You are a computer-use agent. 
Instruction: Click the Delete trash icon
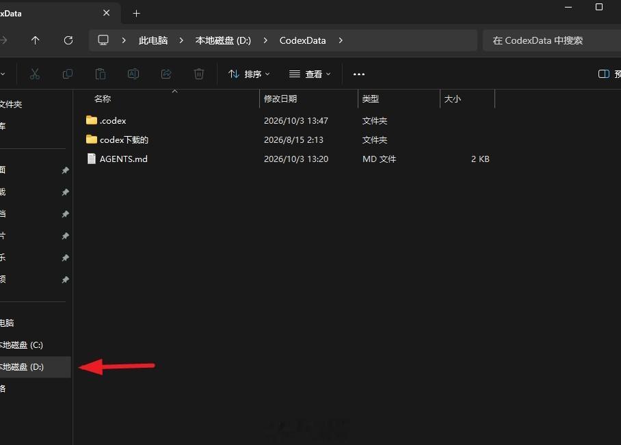[199, 74]
